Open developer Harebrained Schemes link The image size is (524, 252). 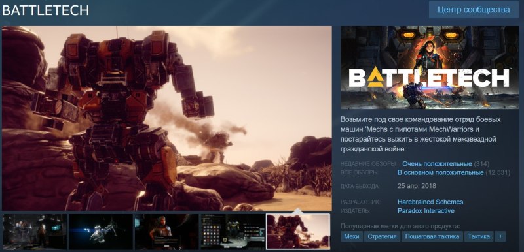pos(430,202)
